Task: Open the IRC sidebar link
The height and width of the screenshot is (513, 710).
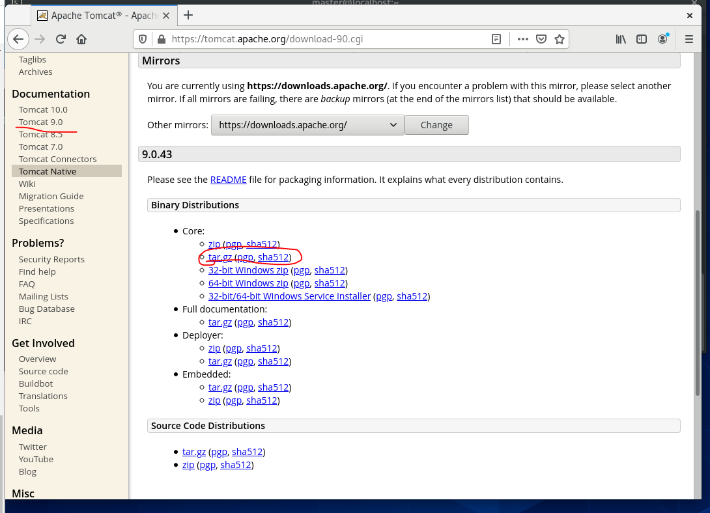Action: [x=25, y=321]
